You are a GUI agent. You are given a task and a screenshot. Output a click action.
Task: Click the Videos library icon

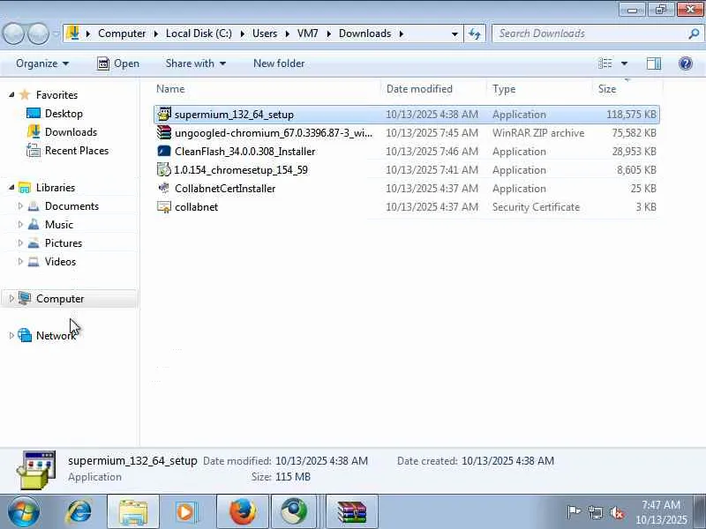34,261
